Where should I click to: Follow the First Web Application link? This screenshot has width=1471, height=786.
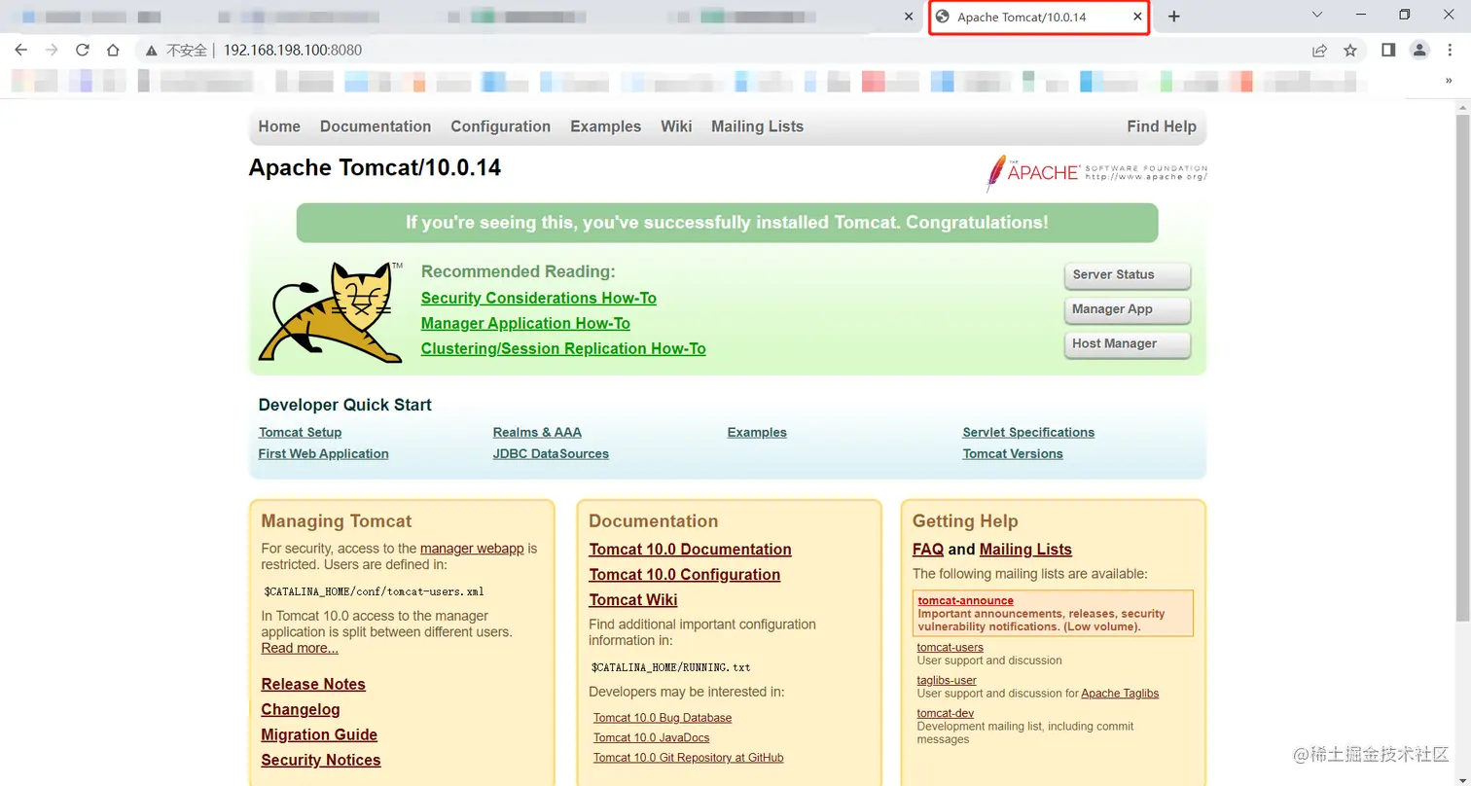coord(323,453)
